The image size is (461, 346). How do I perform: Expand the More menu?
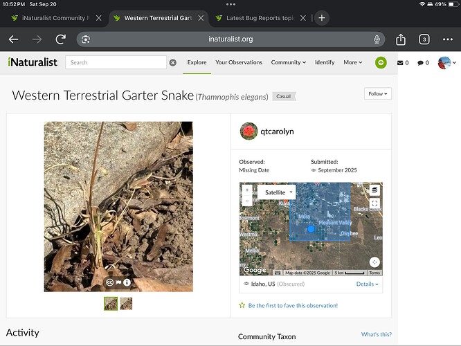[353, 62]
